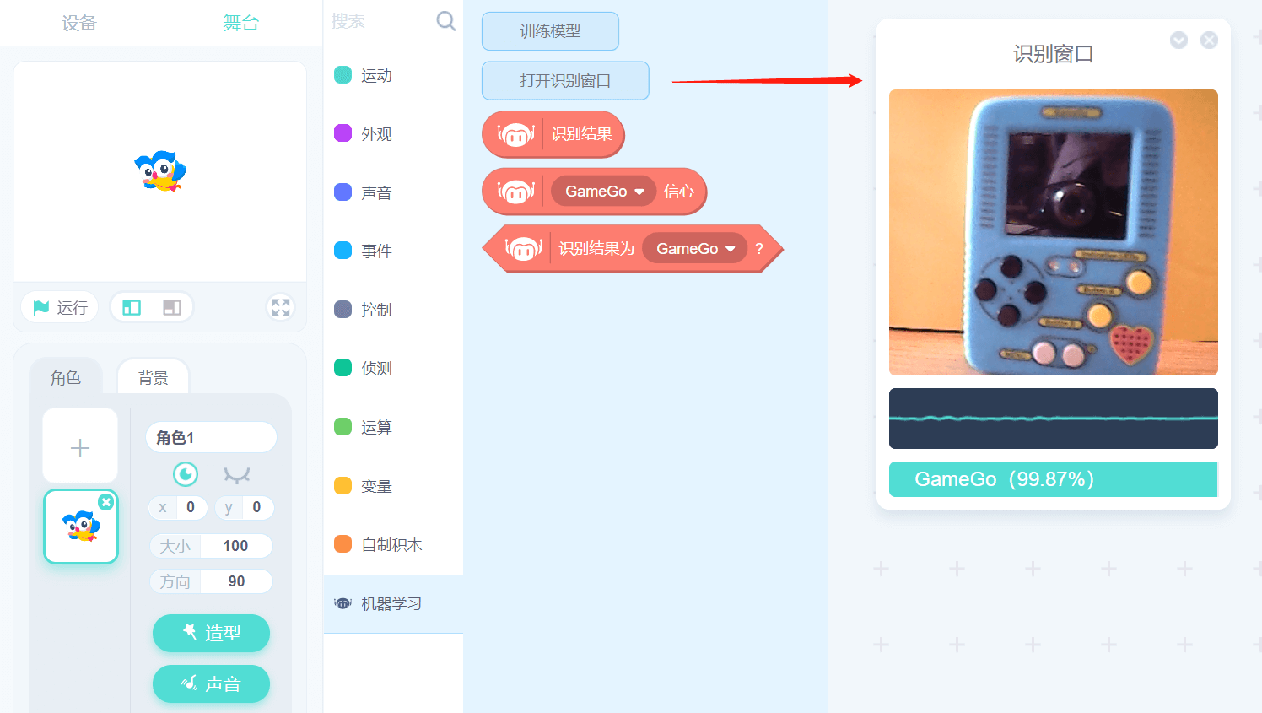Select the 运动 motion category circle
The width and height of the screenshot is (1262, 713).
tap(342, 75)
